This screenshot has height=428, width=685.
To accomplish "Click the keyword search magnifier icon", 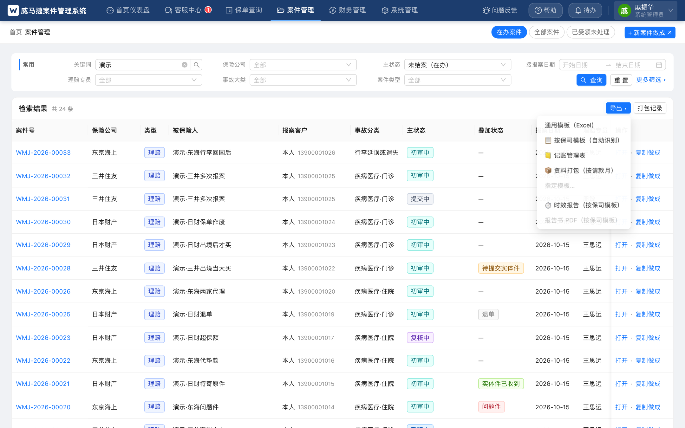I will tap(197, 65).
